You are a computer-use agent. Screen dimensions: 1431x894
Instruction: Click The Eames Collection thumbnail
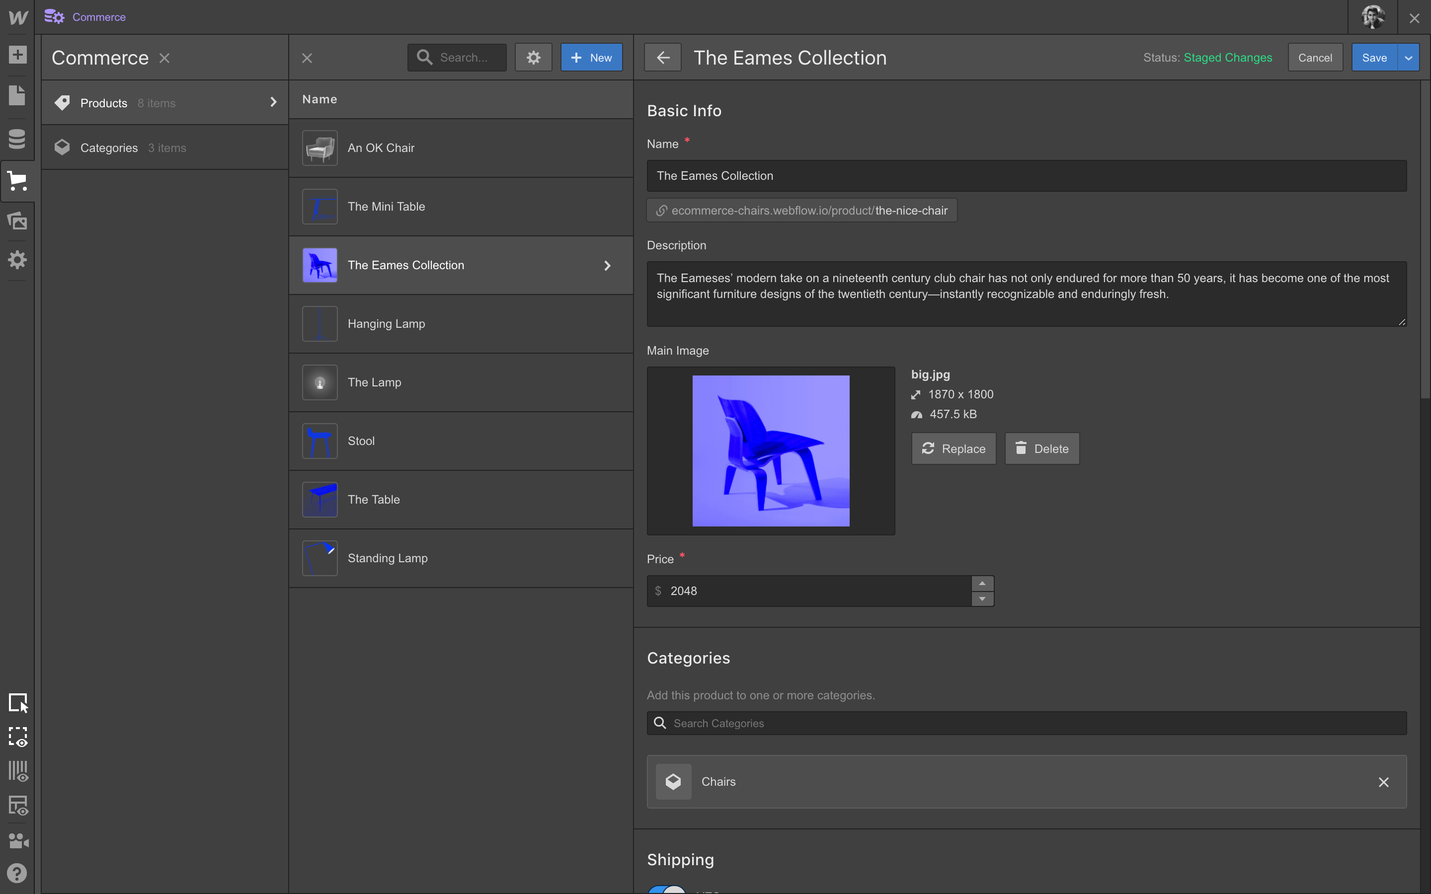pos(320,265)
